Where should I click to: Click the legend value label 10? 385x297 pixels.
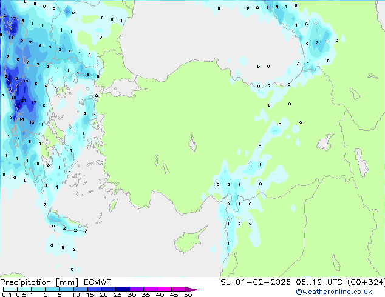pos(75,295)
